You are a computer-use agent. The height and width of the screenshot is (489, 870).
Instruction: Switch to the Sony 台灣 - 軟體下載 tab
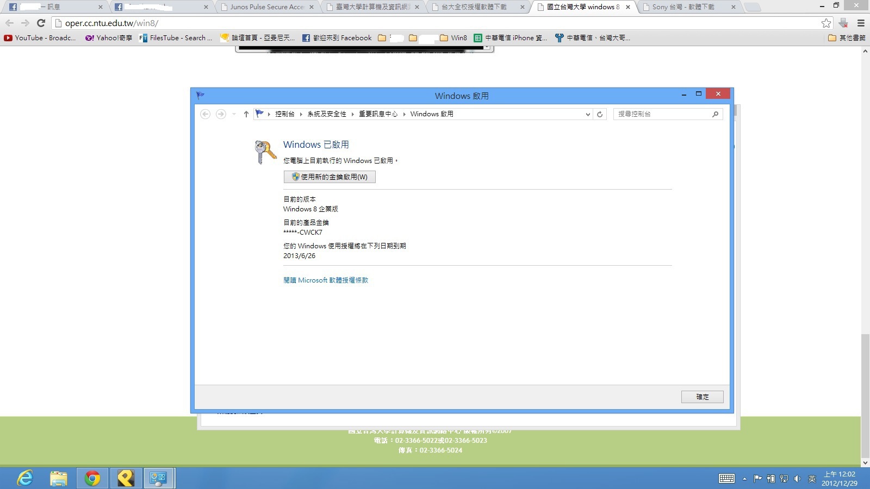689,7
